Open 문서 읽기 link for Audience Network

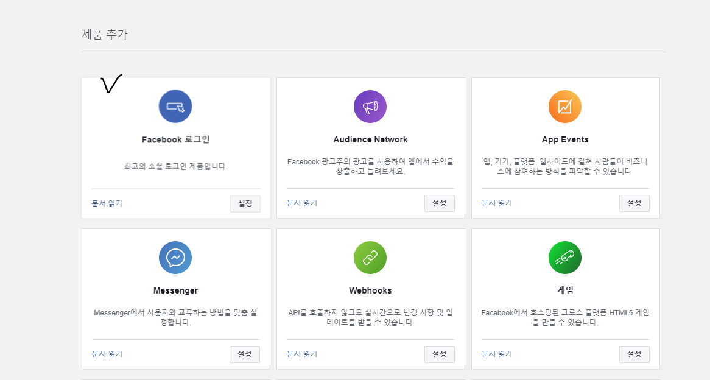point(302,203)
